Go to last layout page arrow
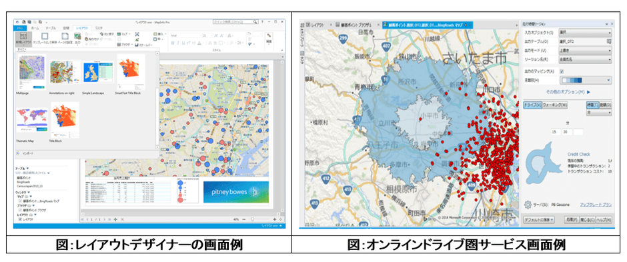 (109, 219)
